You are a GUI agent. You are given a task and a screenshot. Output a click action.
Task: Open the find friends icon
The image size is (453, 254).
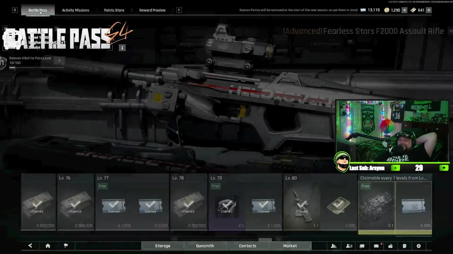pos(333,246)
